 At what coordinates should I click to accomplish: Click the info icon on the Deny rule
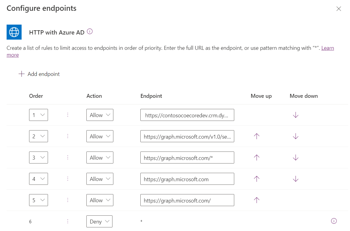click(x=334, y=221)
